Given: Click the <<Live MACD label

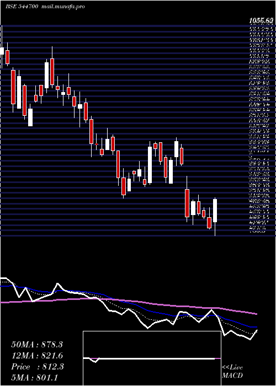Looking at the screenshot, I should click(232, 372).
